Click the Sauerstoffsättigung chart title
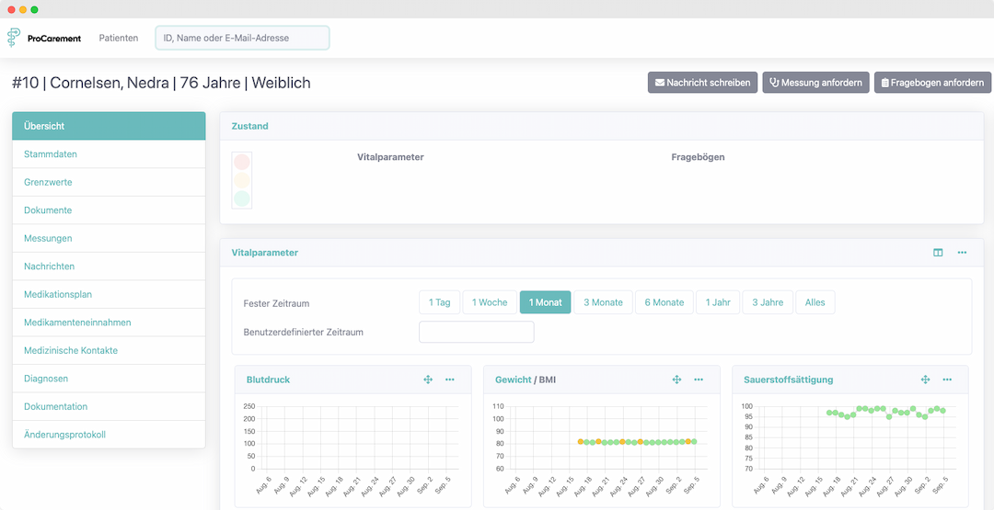The width and height of the screenshot is (994, 510). pos(788,380)
